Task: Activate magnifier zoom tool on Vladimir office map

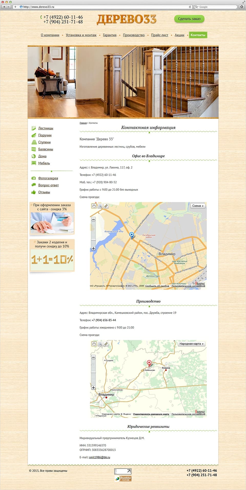Action: pos(100,206)
